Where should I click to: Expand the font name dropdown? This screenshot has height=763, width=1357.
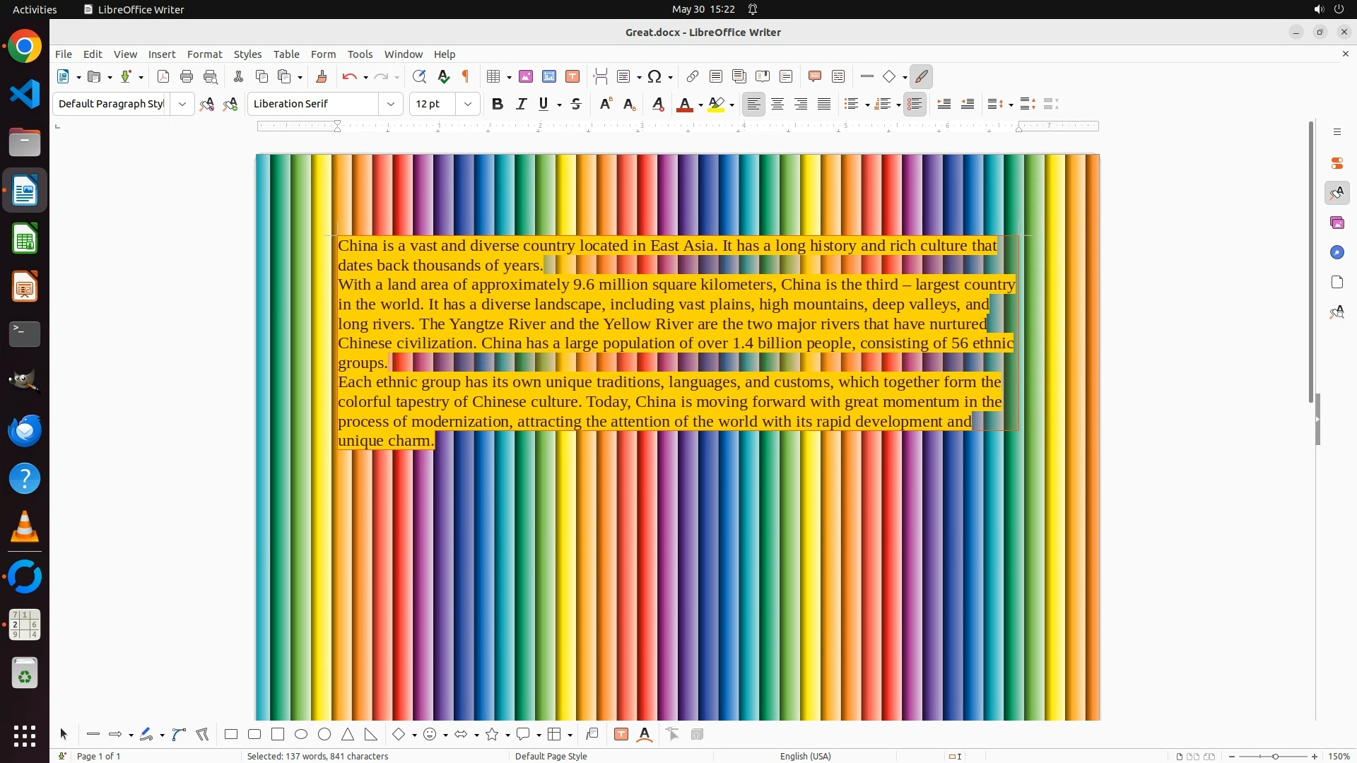tap(390, 104)
